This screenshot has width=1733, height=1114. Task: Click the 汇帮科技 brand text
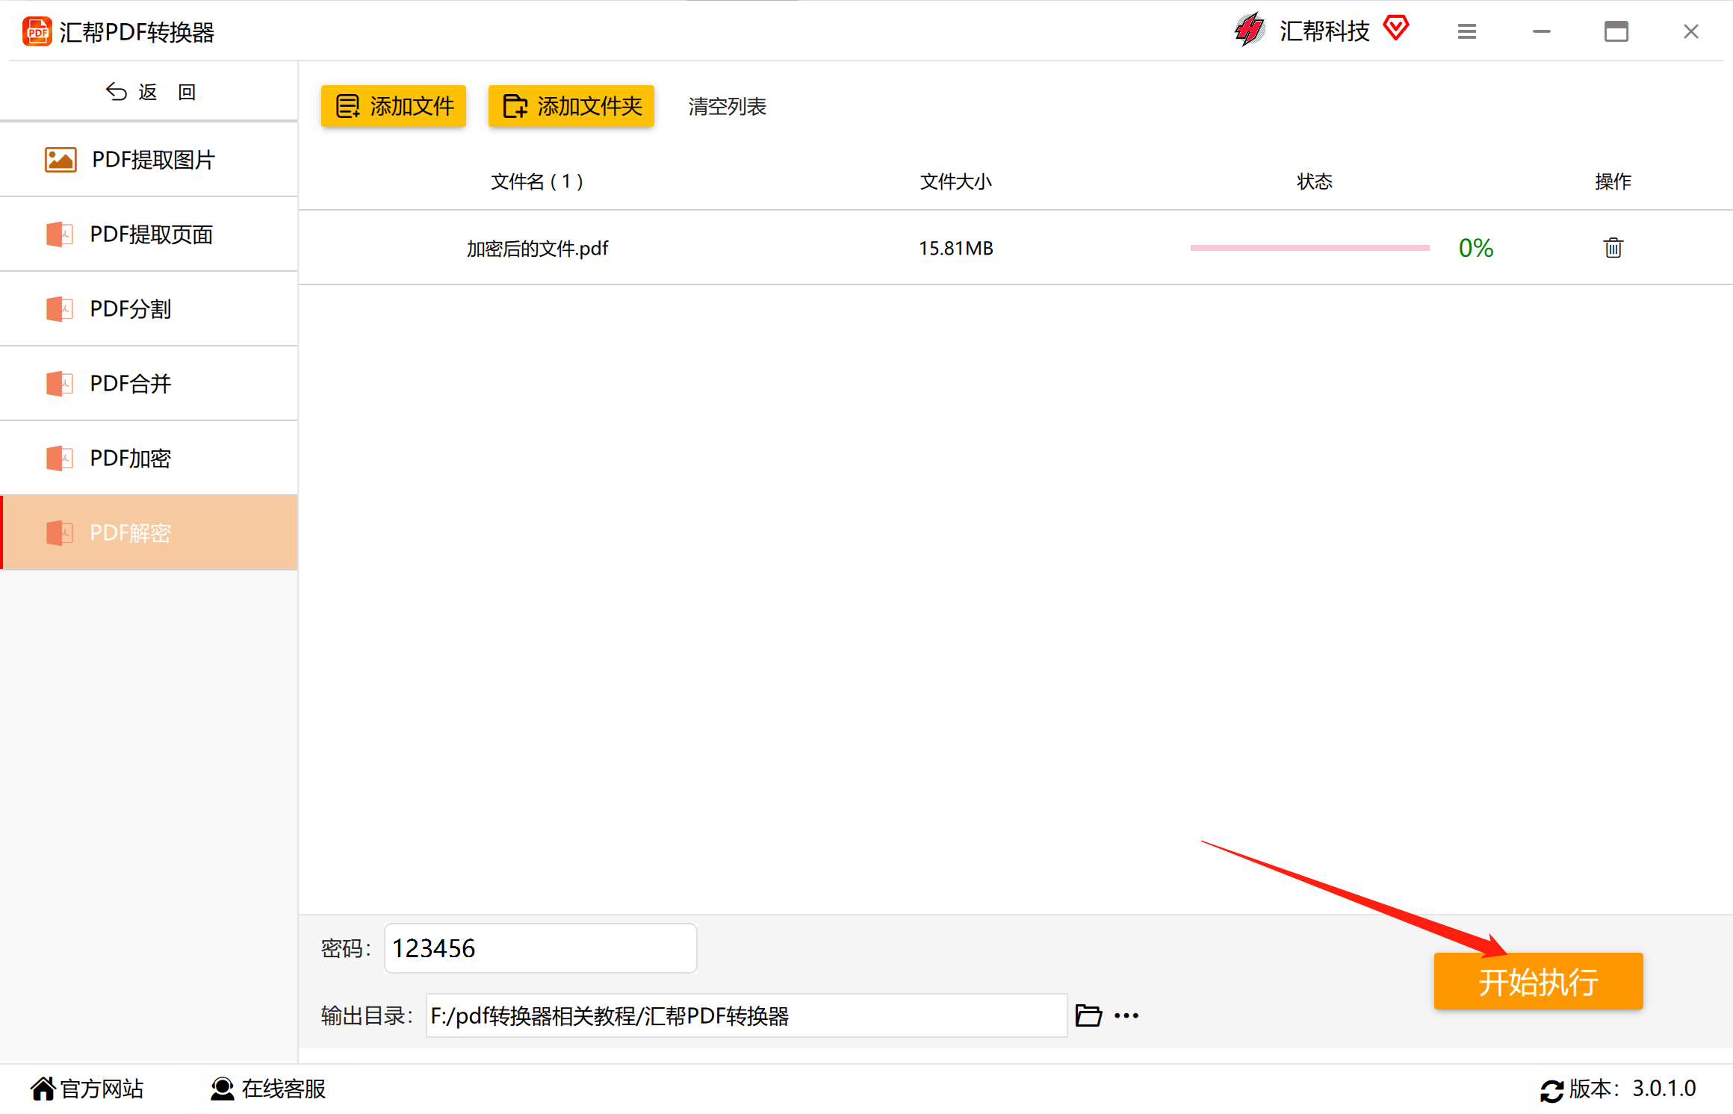tap(1324, 31)
